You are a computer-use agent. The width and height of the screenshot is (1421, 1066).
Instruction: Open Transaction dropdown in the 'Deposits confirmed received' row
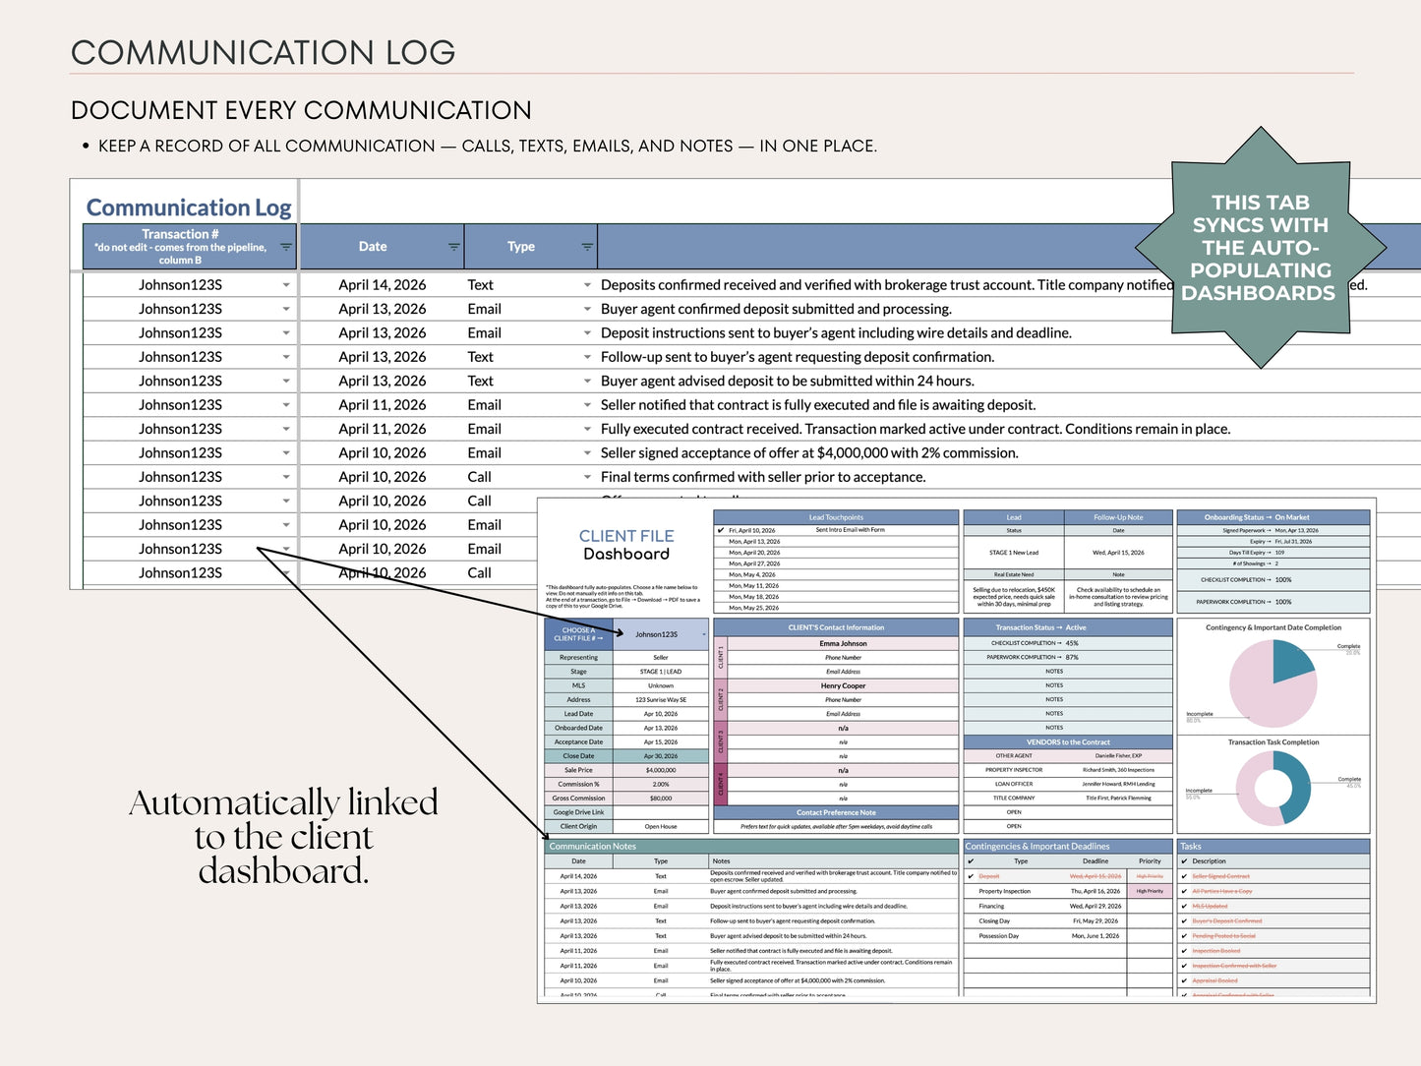point(286,285)
